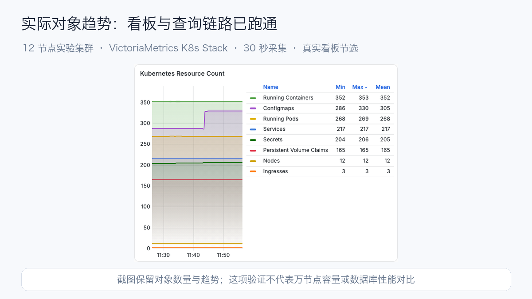Click the Secrets Mean value 205
The height and width of the screenshot is (299, 532).
[385, 140]
